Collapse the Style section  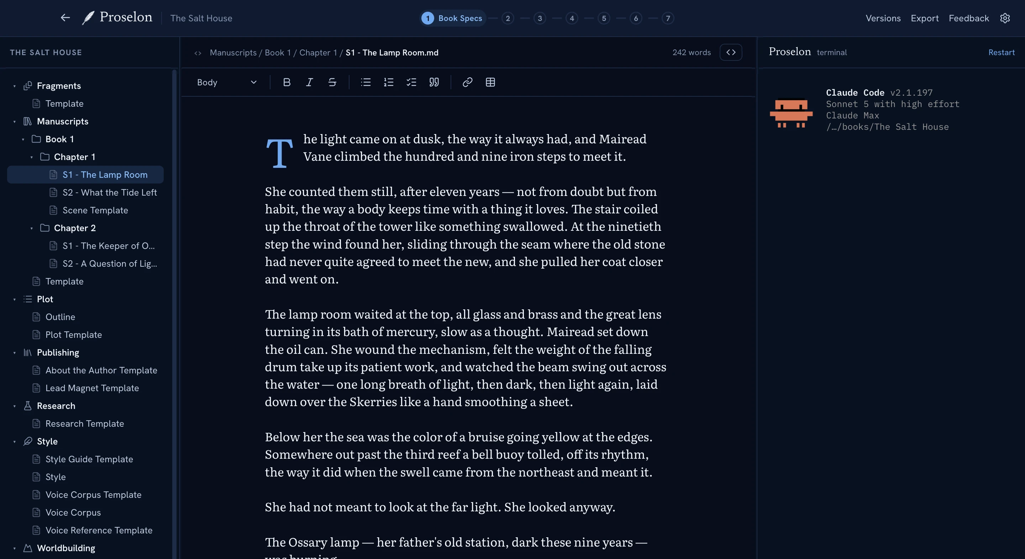pyautogui.click(x=14, y=442)
